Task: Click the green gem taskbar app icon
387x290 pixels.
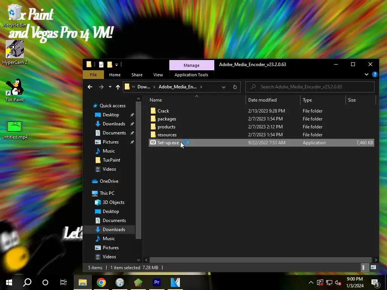Action: click(138, 282)
